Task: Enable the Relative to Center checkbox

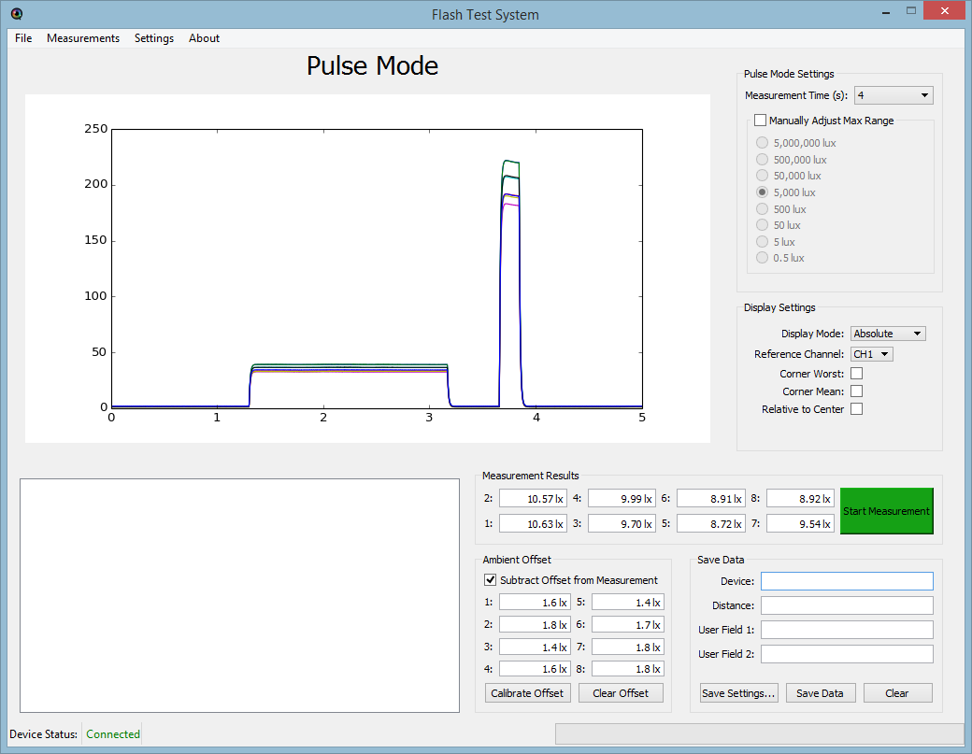Action: point(856,409)
